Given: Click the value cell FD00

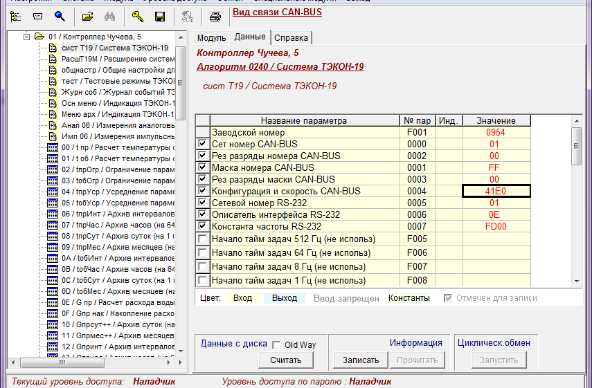Looking at the screenshot, I should point(496,226).
